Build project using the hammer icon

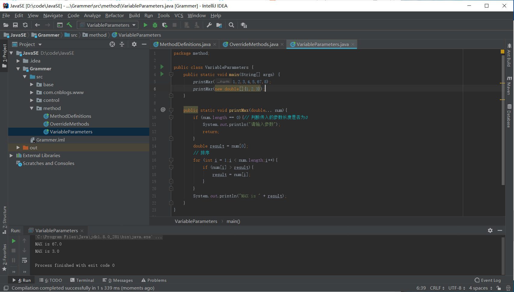pos(70,25)
